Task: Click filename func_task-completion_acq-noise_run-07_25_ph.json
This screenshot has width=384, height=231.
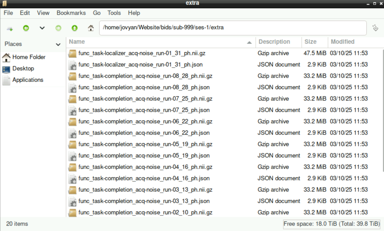Action: [144, 110]
